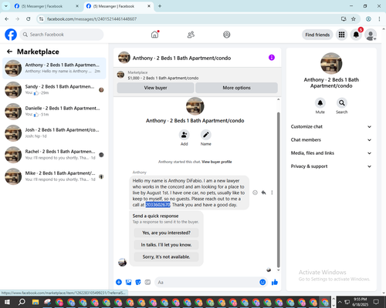Open Windows taskbar search
Screen dimensions: 386x308
point(22,302)
